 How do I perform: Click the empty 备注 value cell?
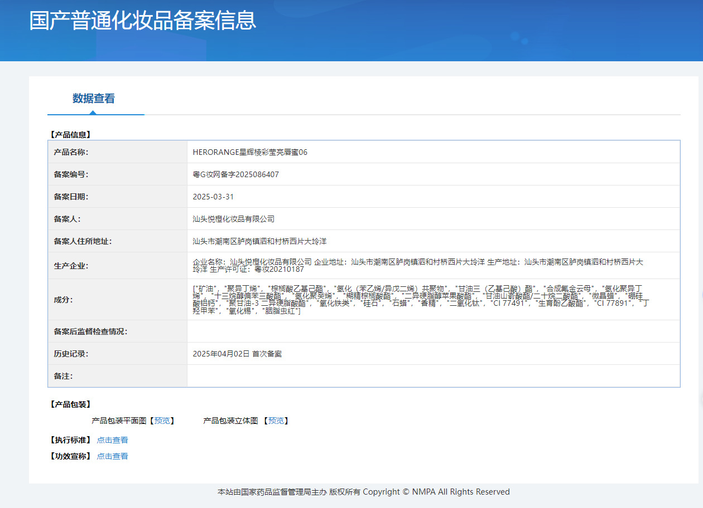tap(433, 376)
